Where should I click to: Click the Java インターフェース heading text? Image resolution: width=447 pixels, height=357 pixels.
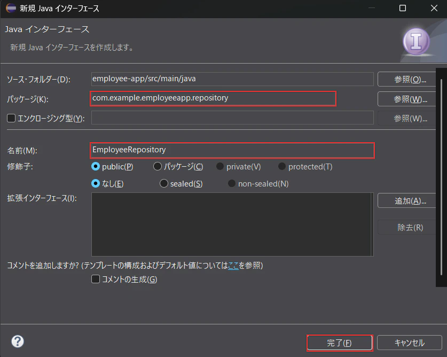coord(47,29)
